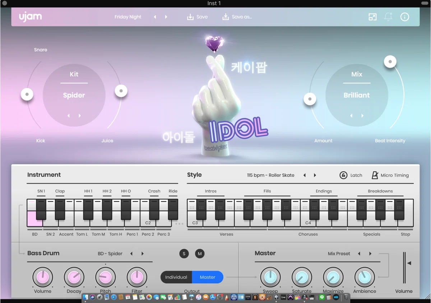Open App Store from the Dock
The height and width of the screenshot is (303, 431).
[x=212, y=297]
